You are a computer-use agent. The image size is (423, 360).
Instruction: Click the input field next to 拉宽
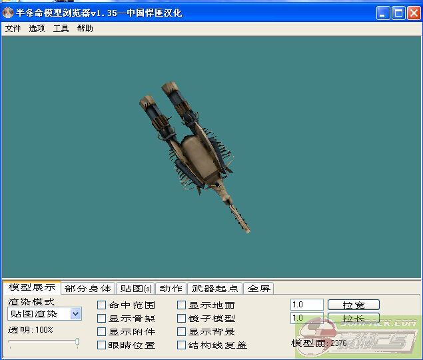307,305
